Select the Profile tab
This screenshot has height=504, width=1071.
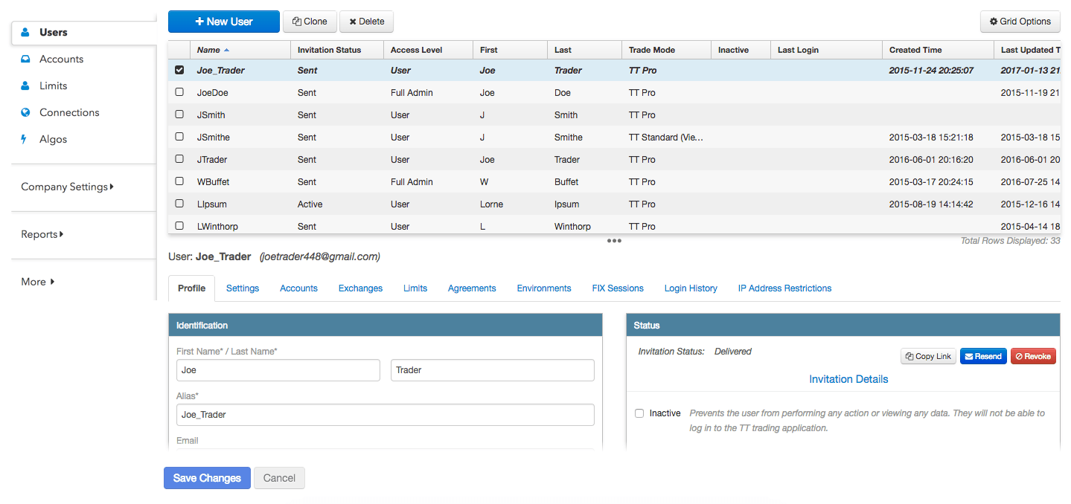click(191, 288)
